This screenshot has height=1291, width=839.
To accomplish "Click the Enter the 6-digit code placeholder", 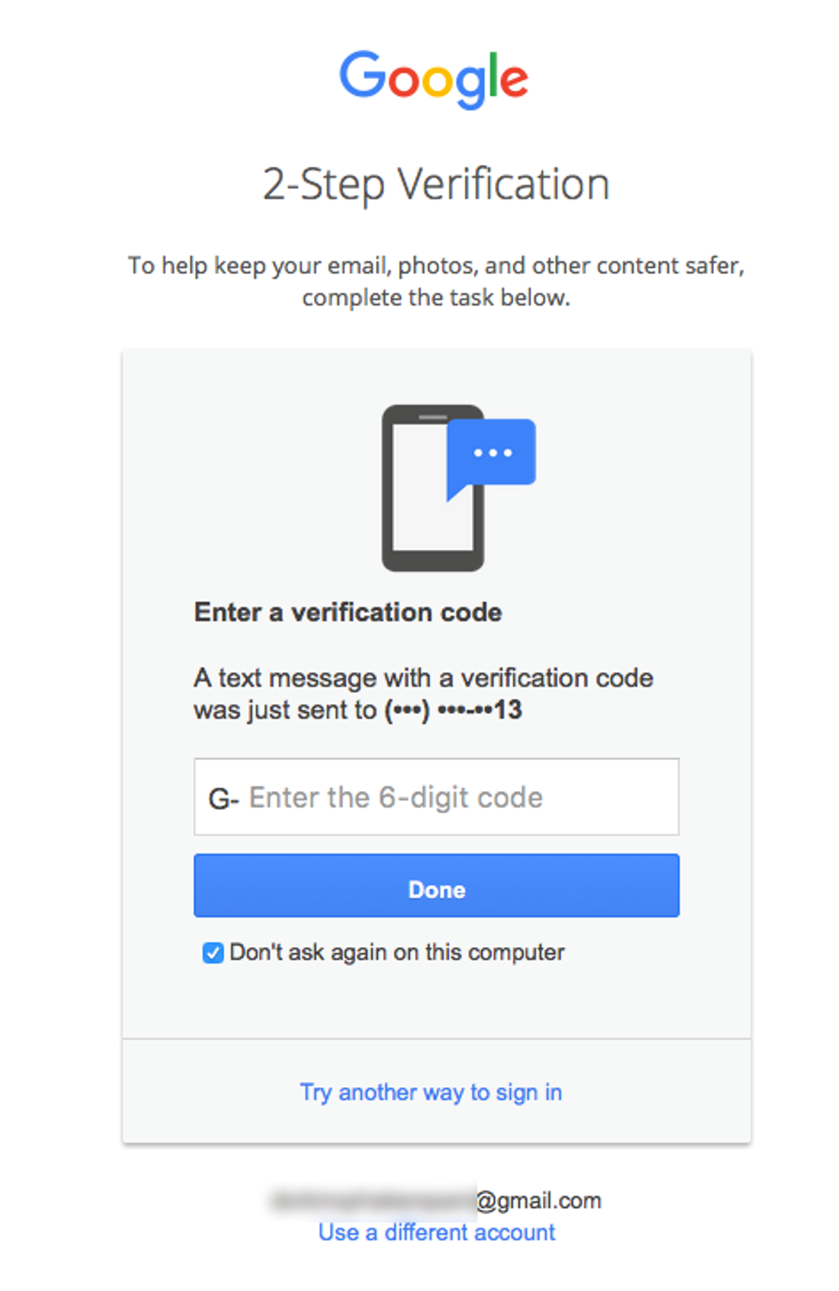I will pyautogui.click(x=396, y=797).
